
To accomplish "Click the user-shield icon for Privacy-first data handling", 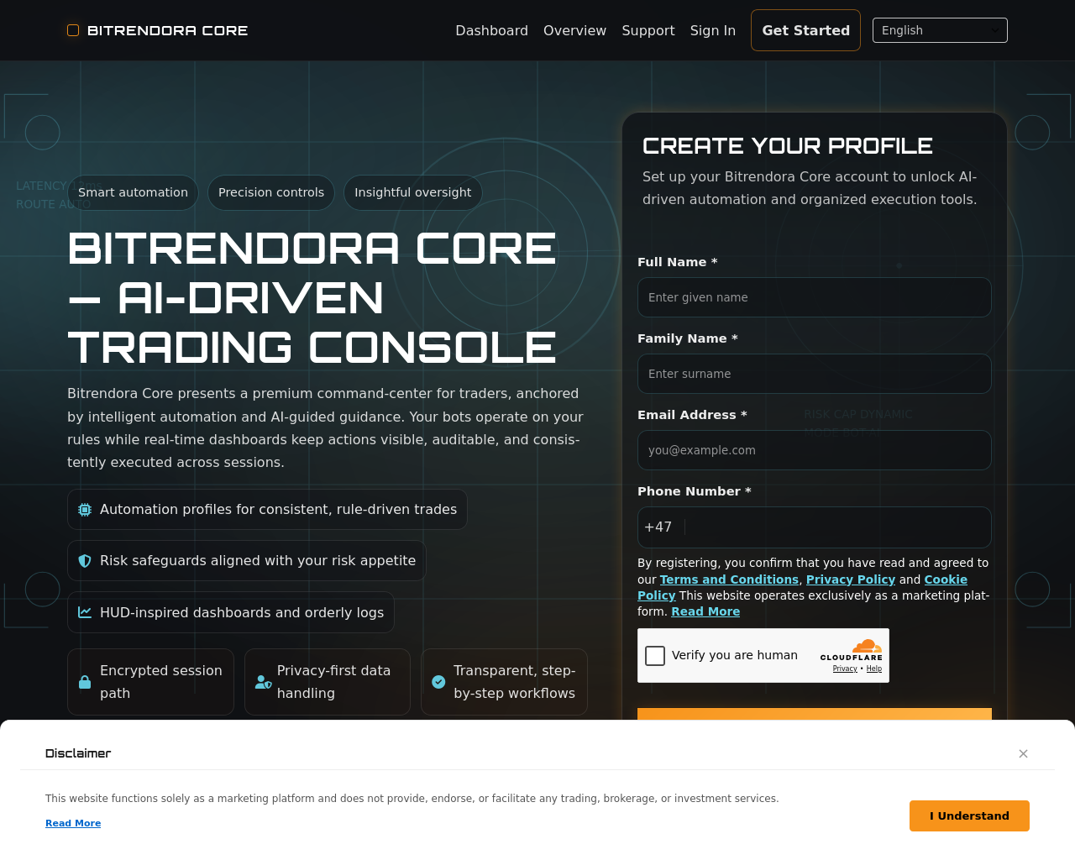I will [263, 682].
